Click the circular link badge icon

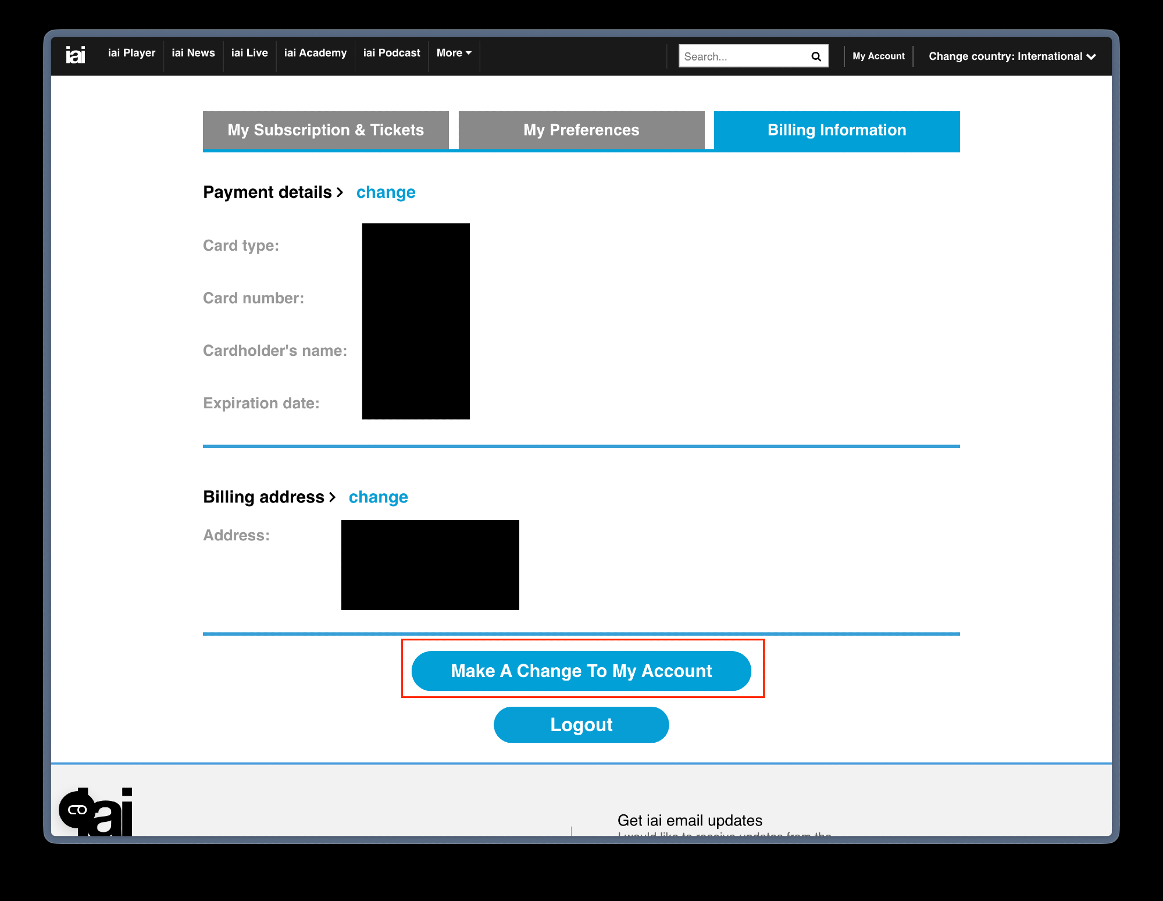click(x=77, y=810)
